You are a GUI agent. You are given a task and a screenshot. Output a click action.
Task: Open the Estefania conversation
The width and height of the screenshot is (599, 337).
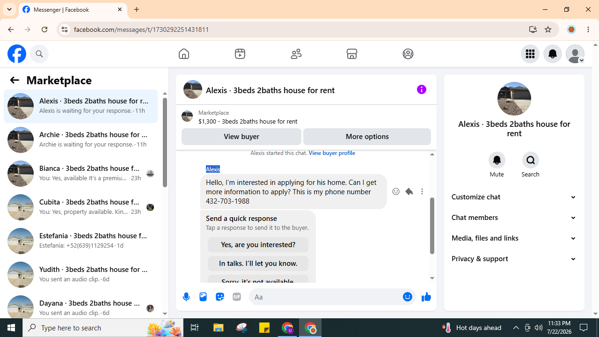click(x=81, y=241)
